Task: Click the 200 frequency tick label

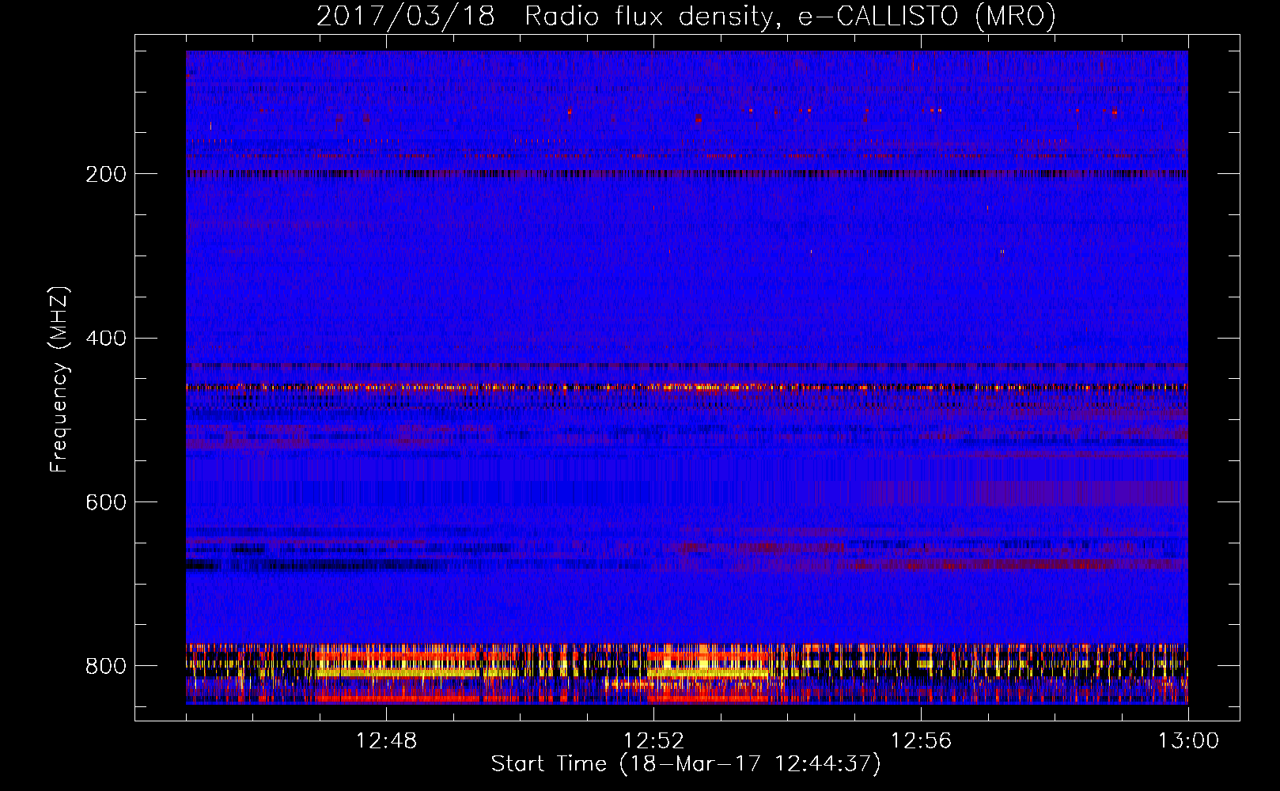Action: (x=106, y=174)
